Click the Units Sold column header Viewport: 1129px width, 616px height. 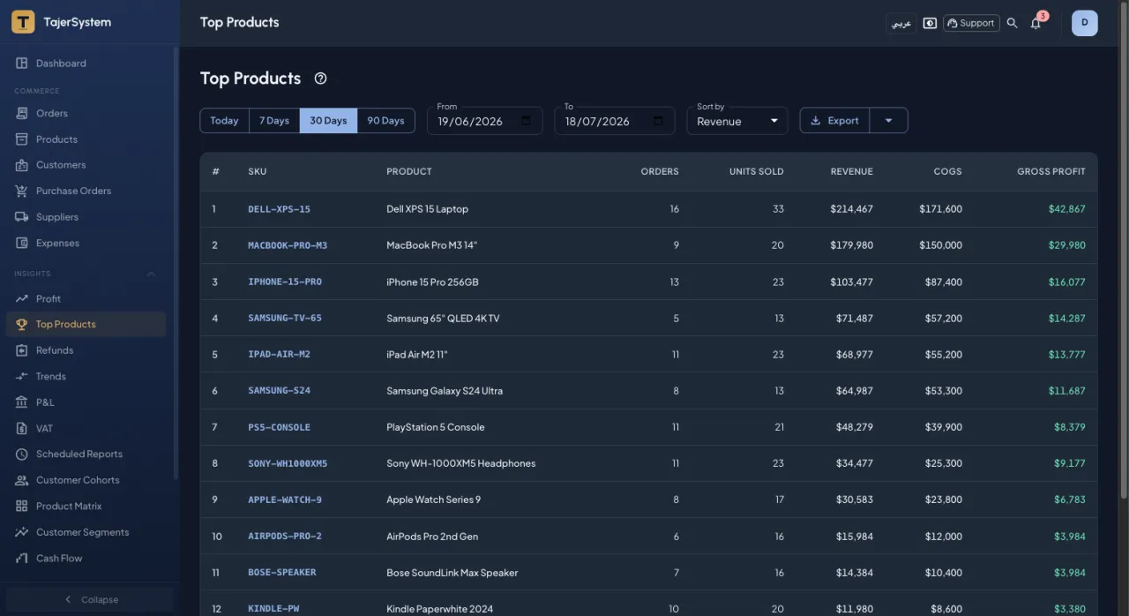pyautogui.click(x=756, y=171)
